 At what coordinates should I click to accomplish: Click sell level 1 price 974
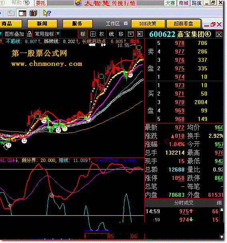click(180, 77)
